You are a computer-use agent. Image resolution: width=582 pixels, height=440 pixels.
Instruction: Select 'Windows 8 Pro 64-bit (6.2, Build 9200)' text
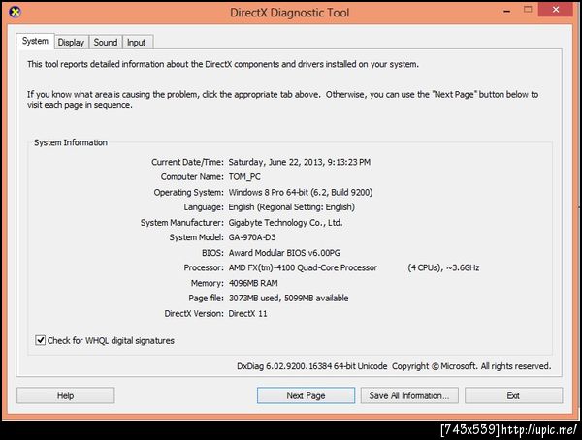coord(301,192)
